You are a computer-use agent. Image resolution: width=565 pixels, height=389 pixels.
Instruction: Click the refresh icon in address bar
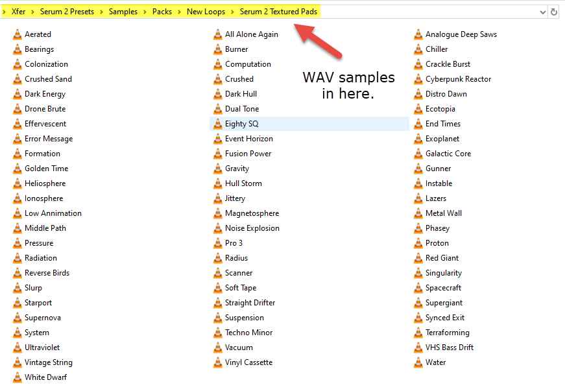click(554, 12)
